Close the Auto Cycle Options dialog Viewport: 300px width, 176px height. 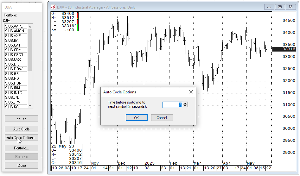coord(191,92)
